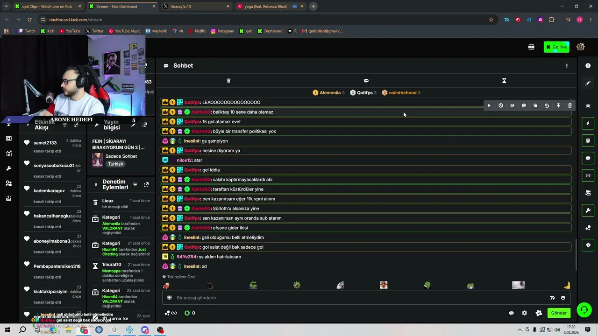Click the green headset support button
Viewport: 598px width, 336px height.
point(584,310)
